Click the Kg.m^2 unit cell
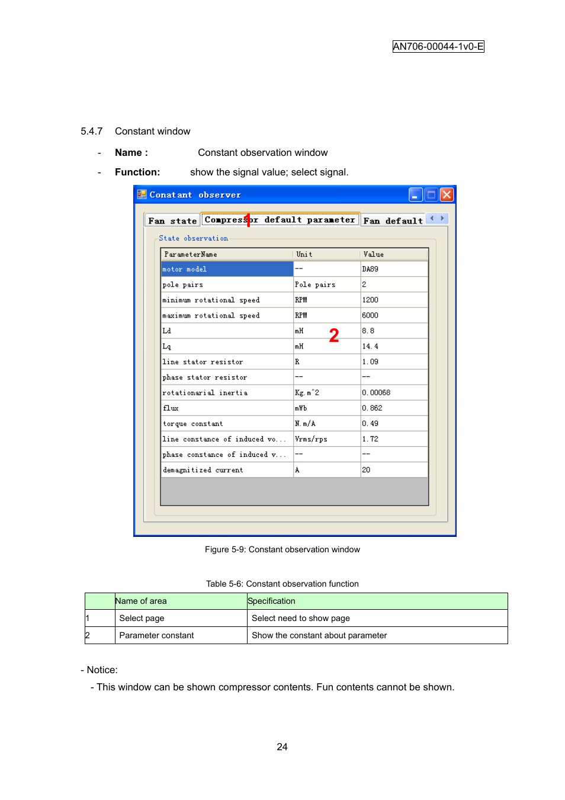This screenshot has width=565, height=800. point(327,392)
